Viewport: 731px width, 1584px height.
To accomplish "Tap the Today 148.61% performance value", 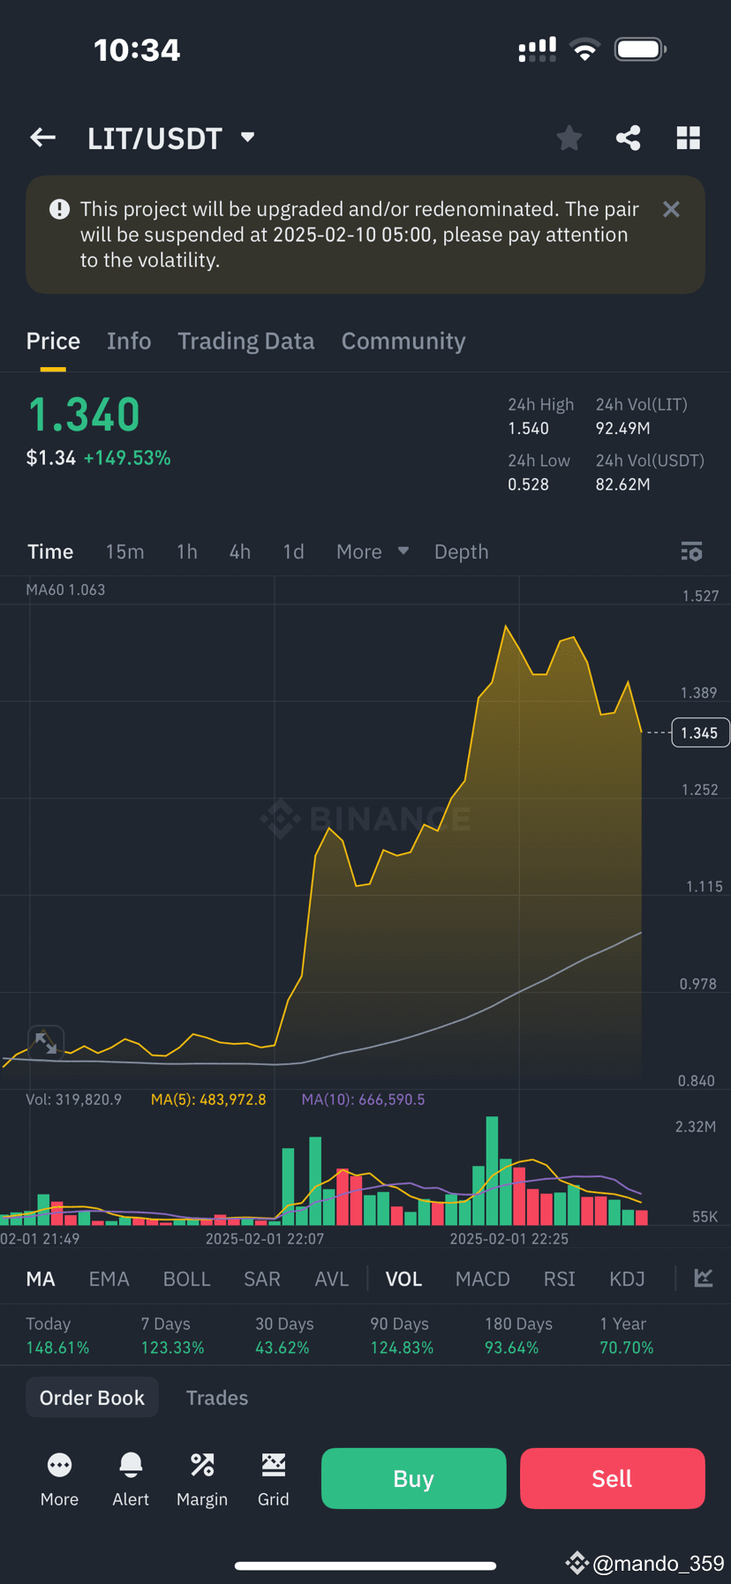I will [x=57, y=1348].
